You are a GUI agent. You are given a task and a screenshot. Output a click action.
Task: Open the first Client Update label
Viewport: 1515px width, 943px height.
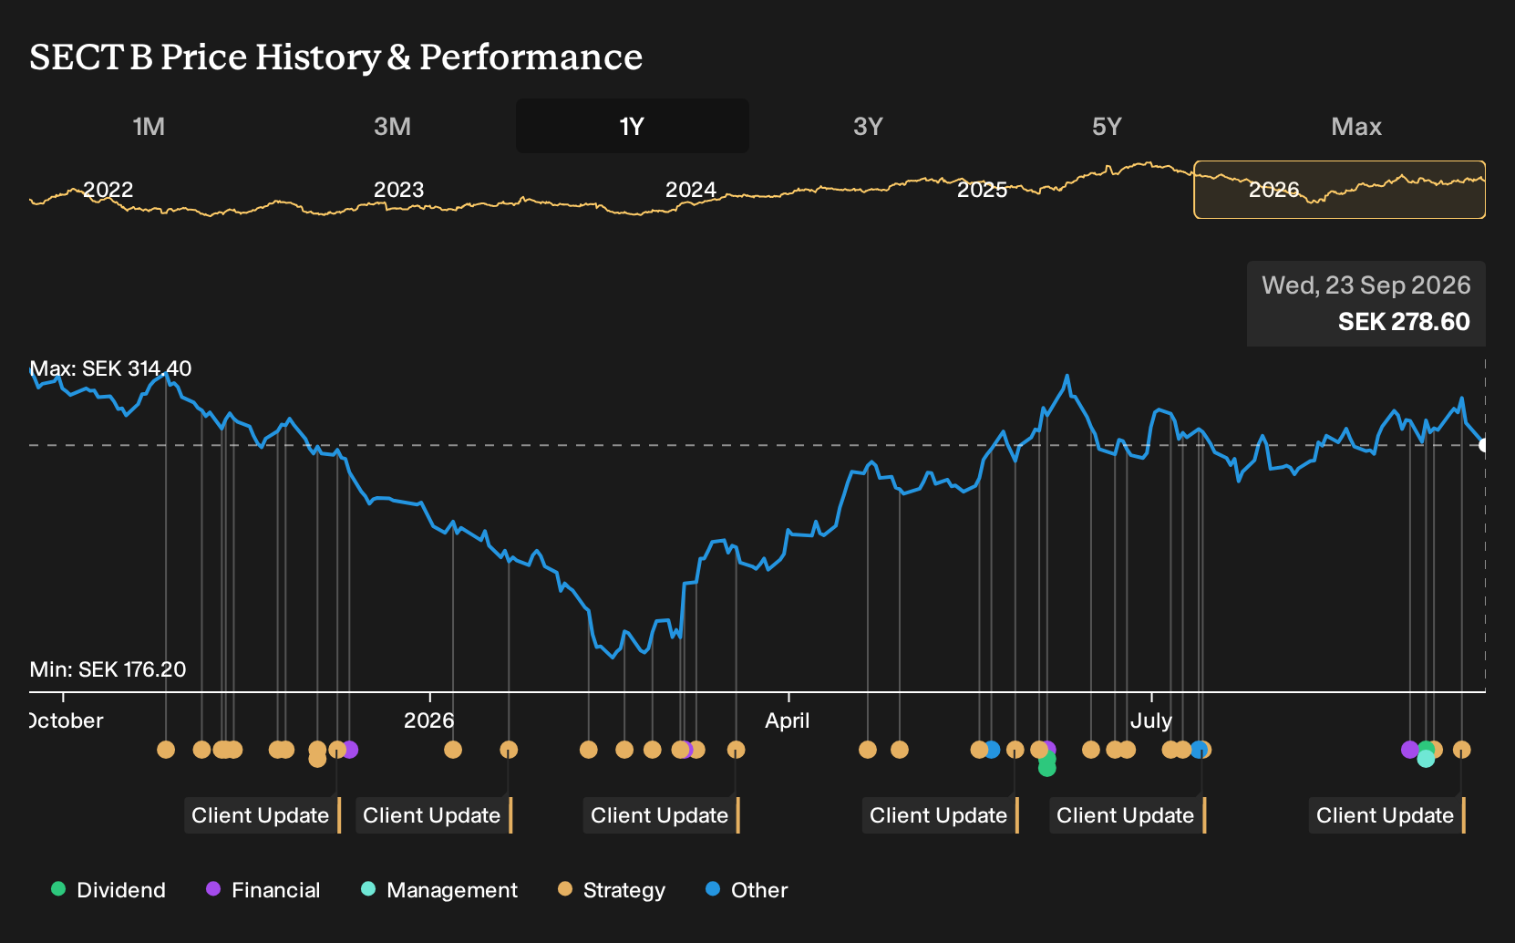tap(261, 815)
